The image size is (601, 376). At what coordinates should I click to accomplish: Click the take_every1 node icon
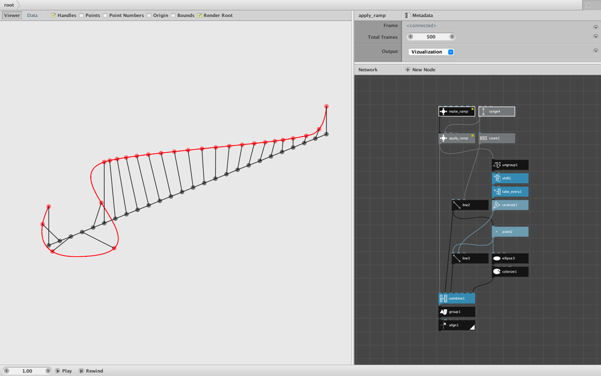[x=497, y=191]
